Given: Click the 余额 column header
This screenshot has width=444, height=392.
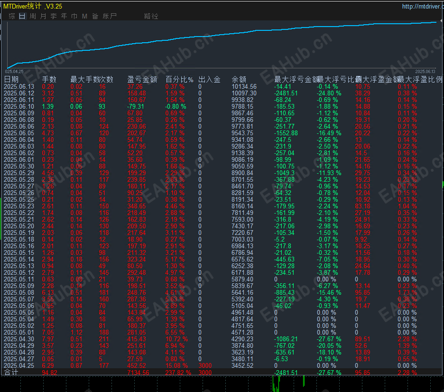Looking at the screenshot, I should pos(239,79).
